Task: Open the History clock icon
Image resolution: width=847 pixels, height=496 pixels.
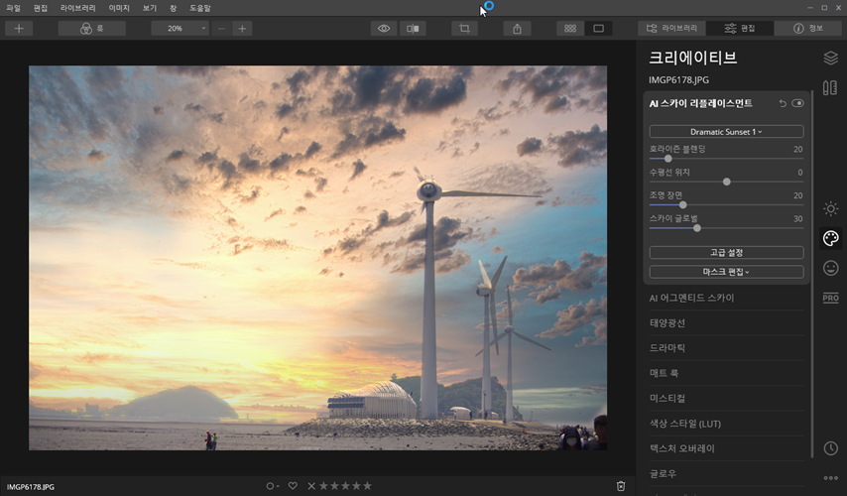Action: point(830,448)
